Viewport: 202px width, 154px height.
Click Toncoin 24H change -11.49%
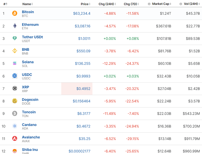110,114
